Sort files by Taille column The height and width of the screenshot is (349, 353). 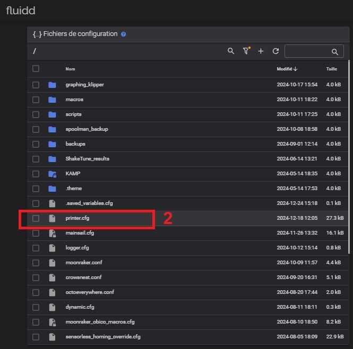(331, 69)
